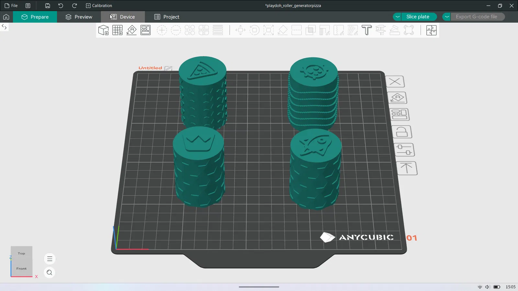Expand the Slice plate dropdown arrow
Screen dimensions: 518x291
(398, 17)
